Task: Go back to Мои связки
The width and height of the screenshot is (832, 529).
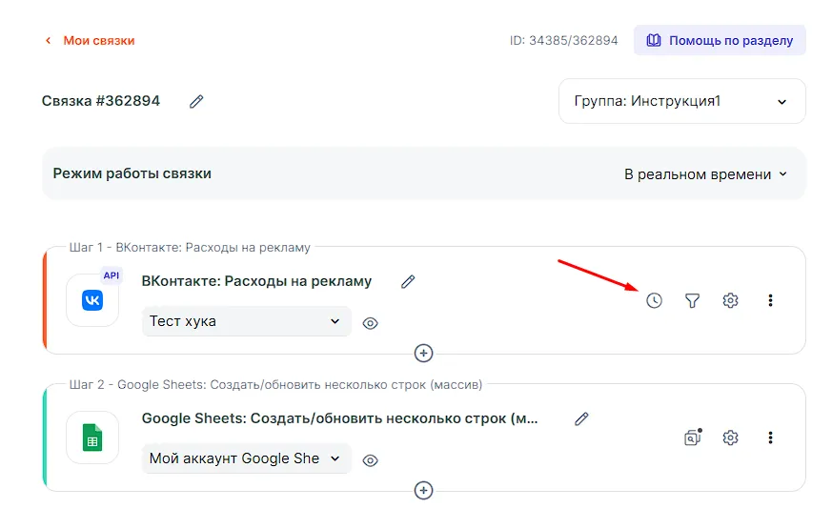Action: (91, 41)
